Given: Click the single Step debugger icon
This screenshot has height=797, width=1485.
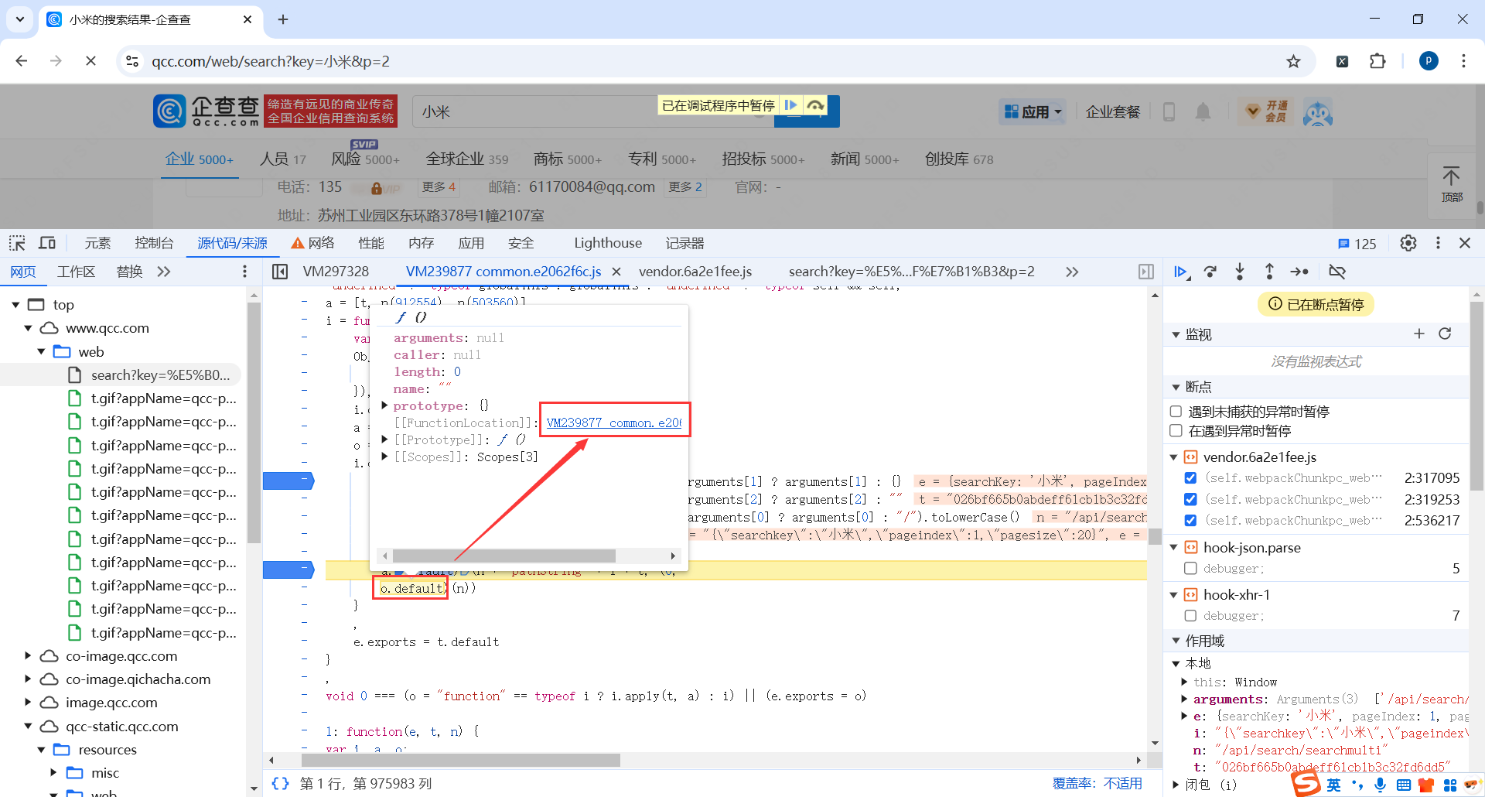Looking at the screenshot, I should tap(1299, 272).
